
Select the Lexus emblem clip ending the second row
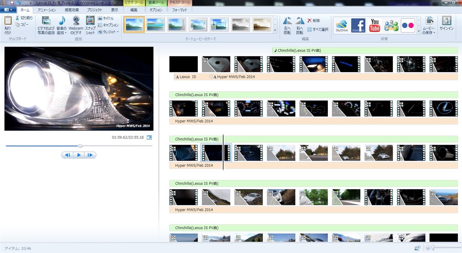444,108
